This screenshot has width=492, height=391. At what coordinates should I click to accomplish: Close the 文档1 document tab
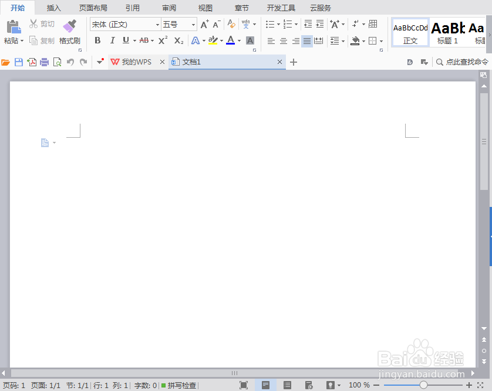pyautogui.click(x=279, y=62)
